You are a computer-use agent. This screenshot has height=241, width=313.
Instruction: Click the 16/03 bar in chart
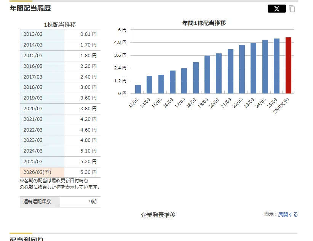point(172,82)
